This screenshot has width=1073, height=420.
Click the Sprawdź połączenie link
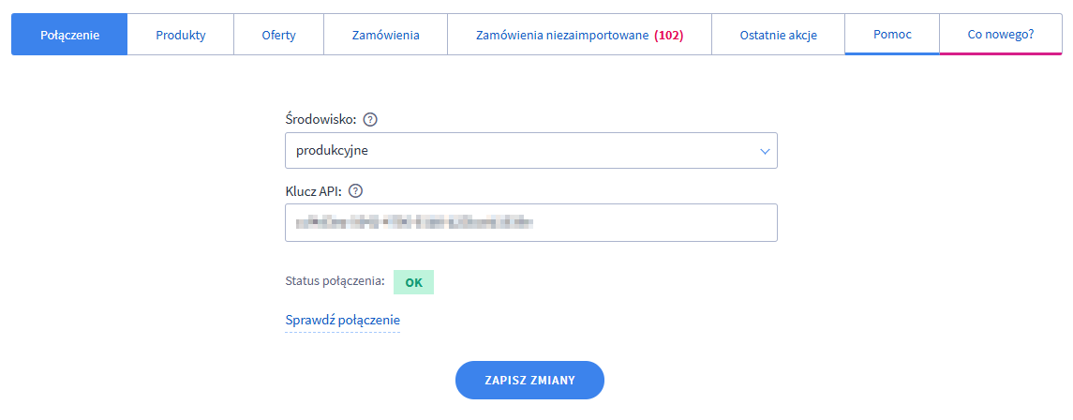(342, 321)
